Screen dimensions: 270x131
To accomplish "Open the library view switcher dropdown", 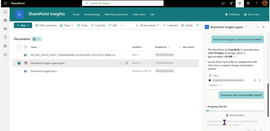I will click(37, 39).
